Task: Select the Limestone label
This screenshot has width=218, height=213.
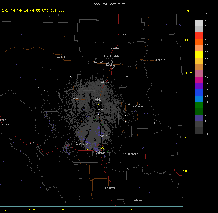Action: (39, 90)
